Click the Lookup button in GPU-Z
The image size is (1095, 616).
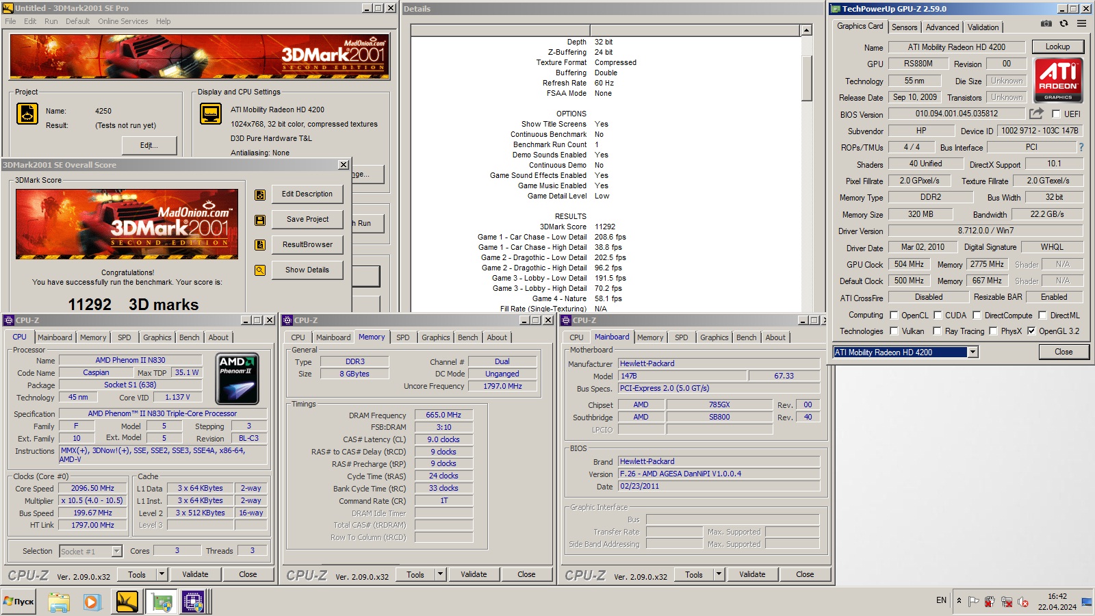pyautogui.click(x=1057, y=47)
